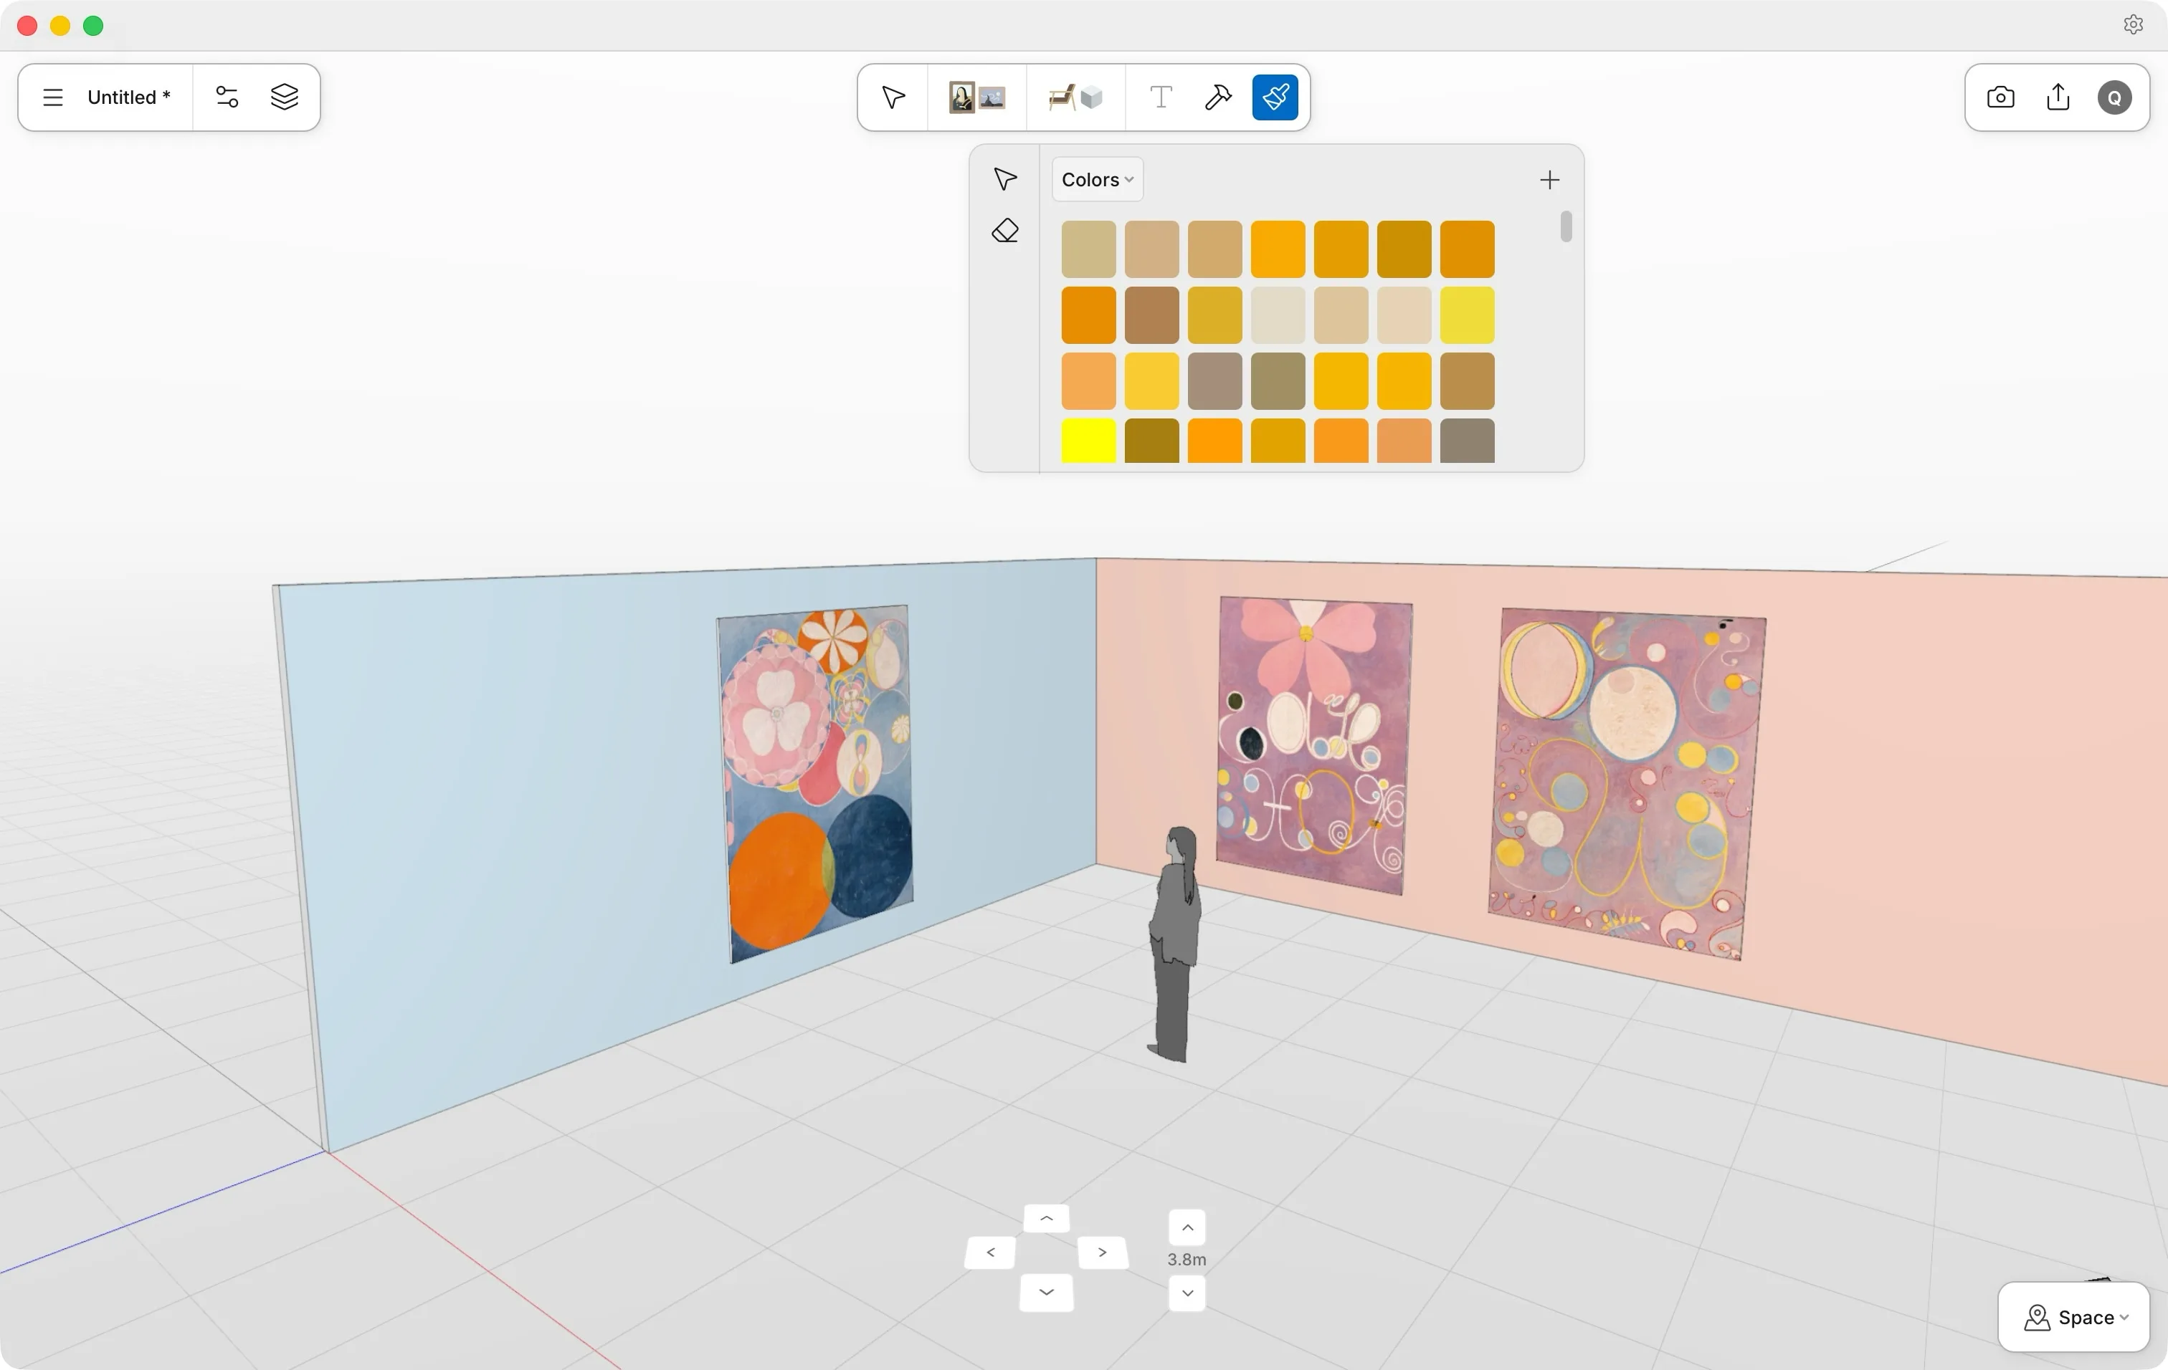The width and height of the screenshot is (2168, 1370).
Task: Click the share export icon
Action: tap(2058, 97)
